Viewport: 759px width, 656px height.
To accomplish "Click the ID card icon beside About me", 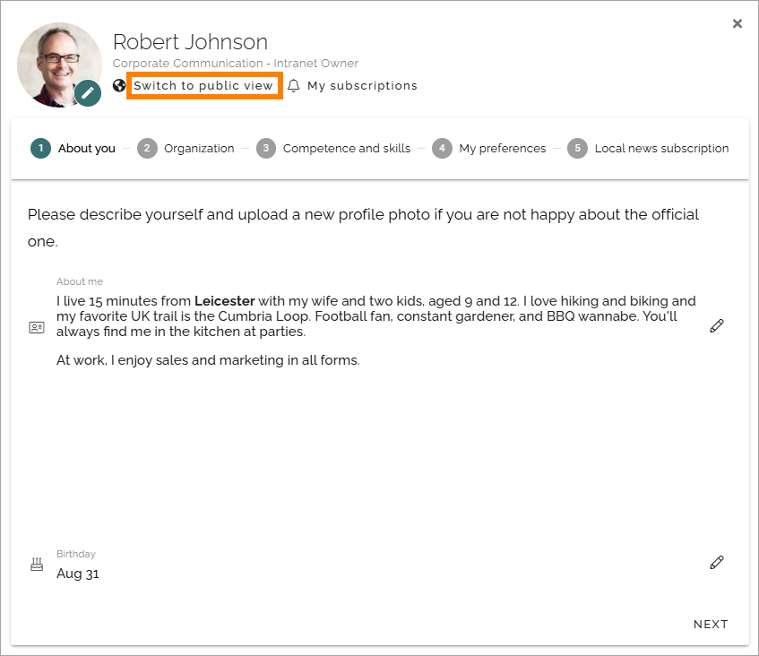I will coord(37,328).
